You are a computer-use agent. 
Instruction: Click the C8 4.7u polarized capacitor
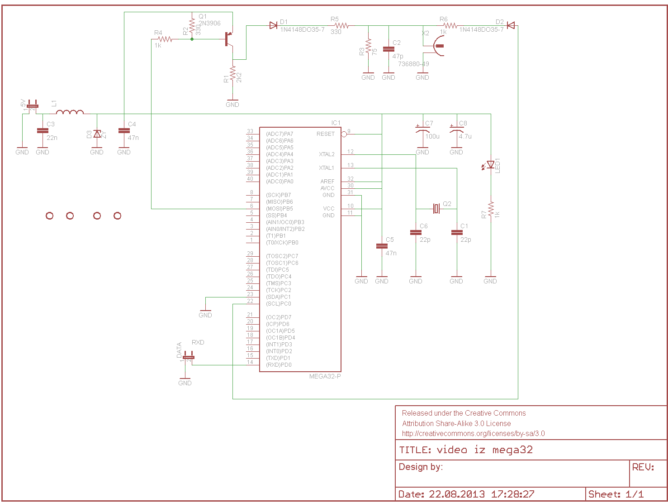[456, 129]
